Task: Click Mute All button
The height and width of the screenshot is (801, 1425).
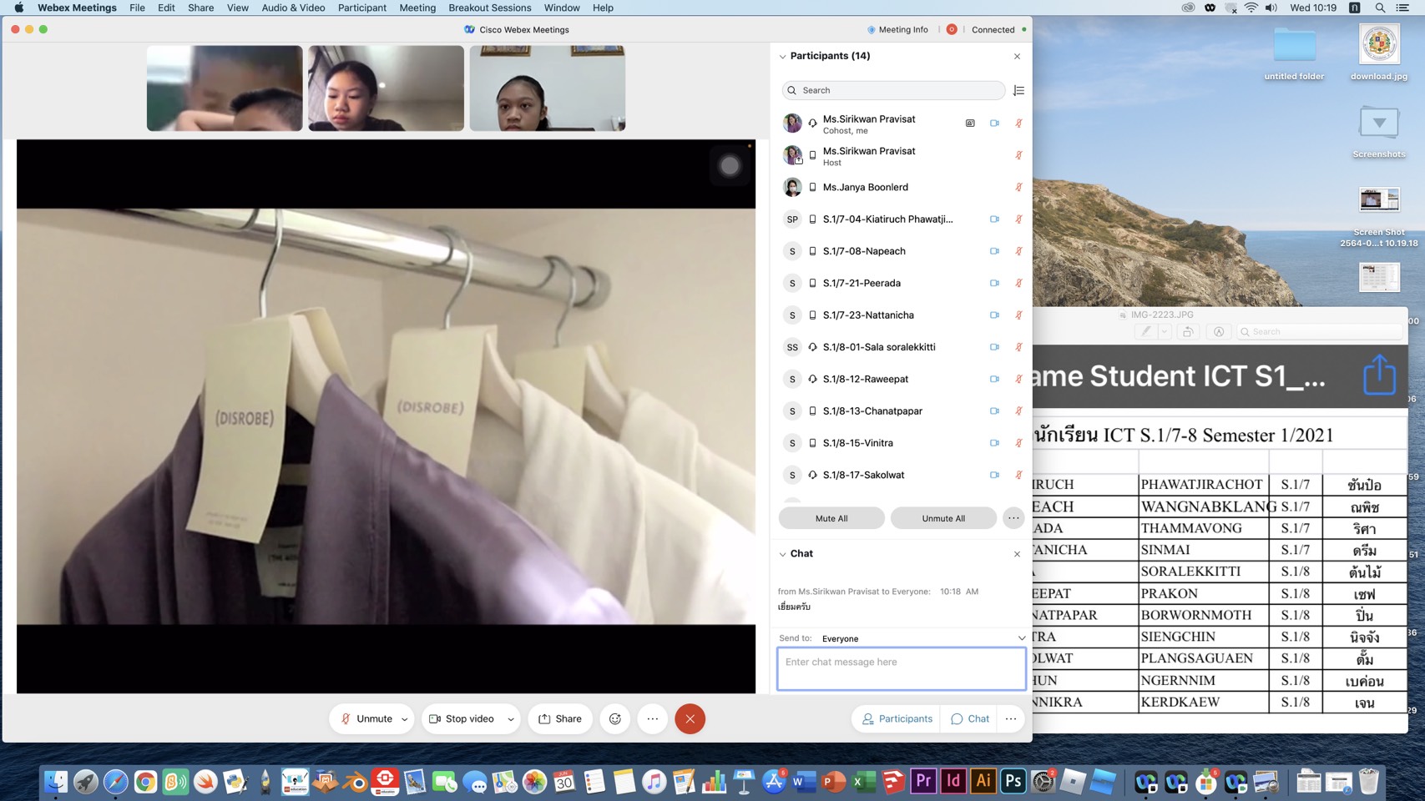Action: pos(831,518)
